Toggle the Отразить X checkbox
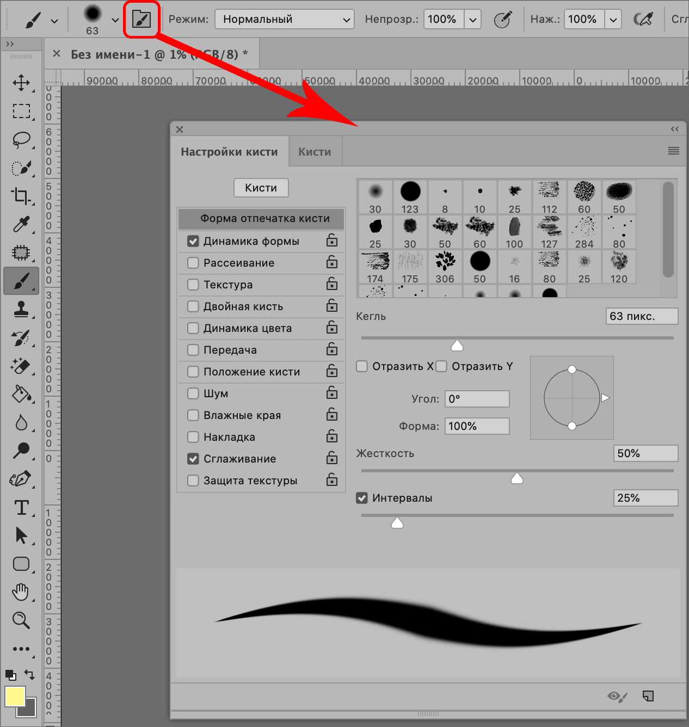Image resolution: width=689 pixels, height=727 pixels. point(362,366)
